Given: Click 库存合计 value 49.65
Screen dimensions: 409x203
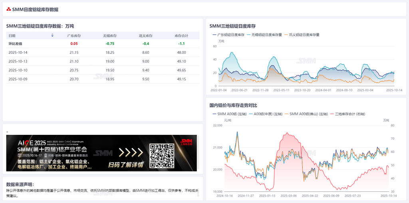Looking at the screenshot, I should click(182, 70).
